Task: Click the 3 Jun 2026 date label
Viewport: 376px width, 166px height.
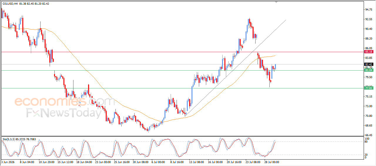Action: 8,162
